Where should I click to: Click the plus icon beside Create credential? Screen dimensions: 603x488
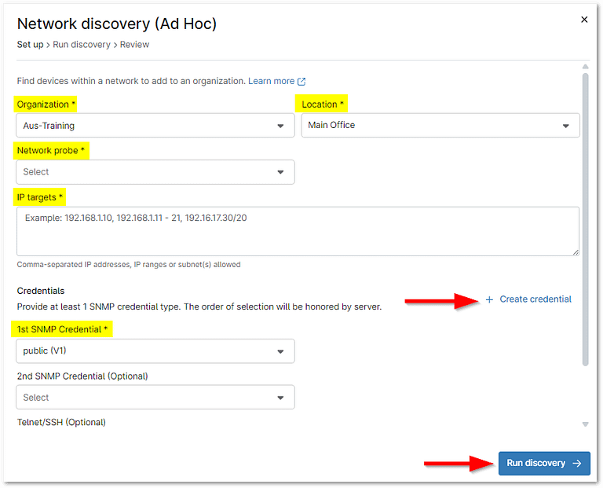[x=489, y=299]
